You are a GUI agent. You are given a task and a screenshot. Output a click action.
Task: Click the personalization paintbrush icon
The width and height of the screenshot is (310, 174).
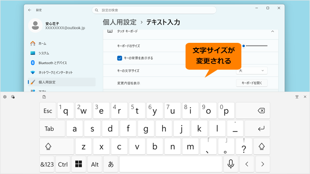pos(33,82)
